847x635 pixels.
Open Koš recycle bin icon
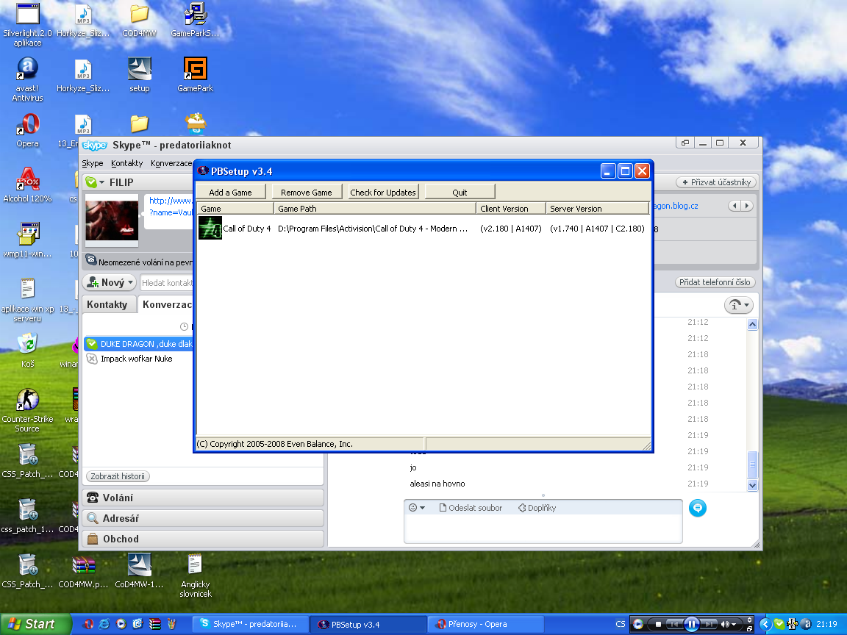pyautogui.click(x=27, y=351)
